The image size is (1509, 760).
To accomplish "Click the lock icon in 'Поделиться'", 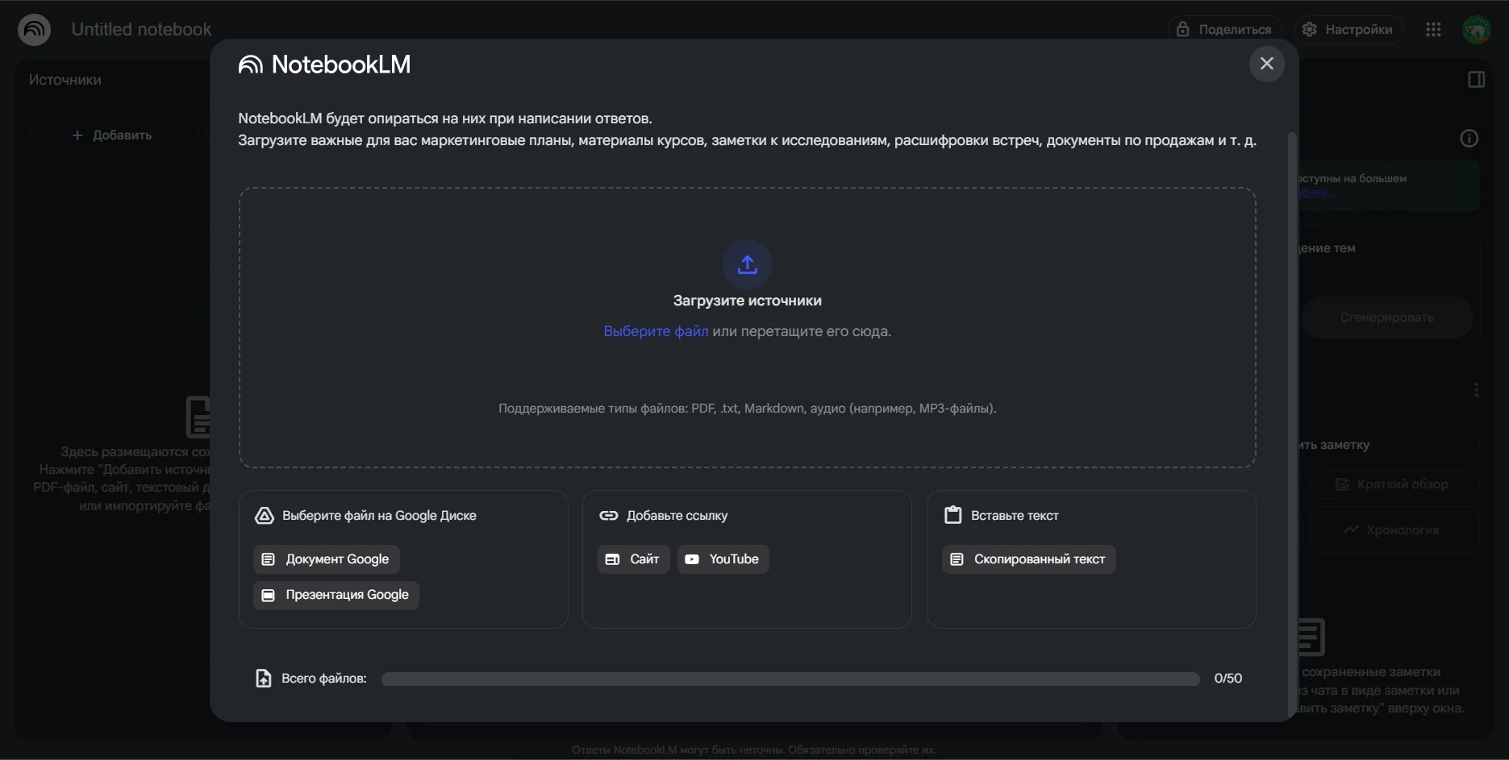I will (1182, 29).
